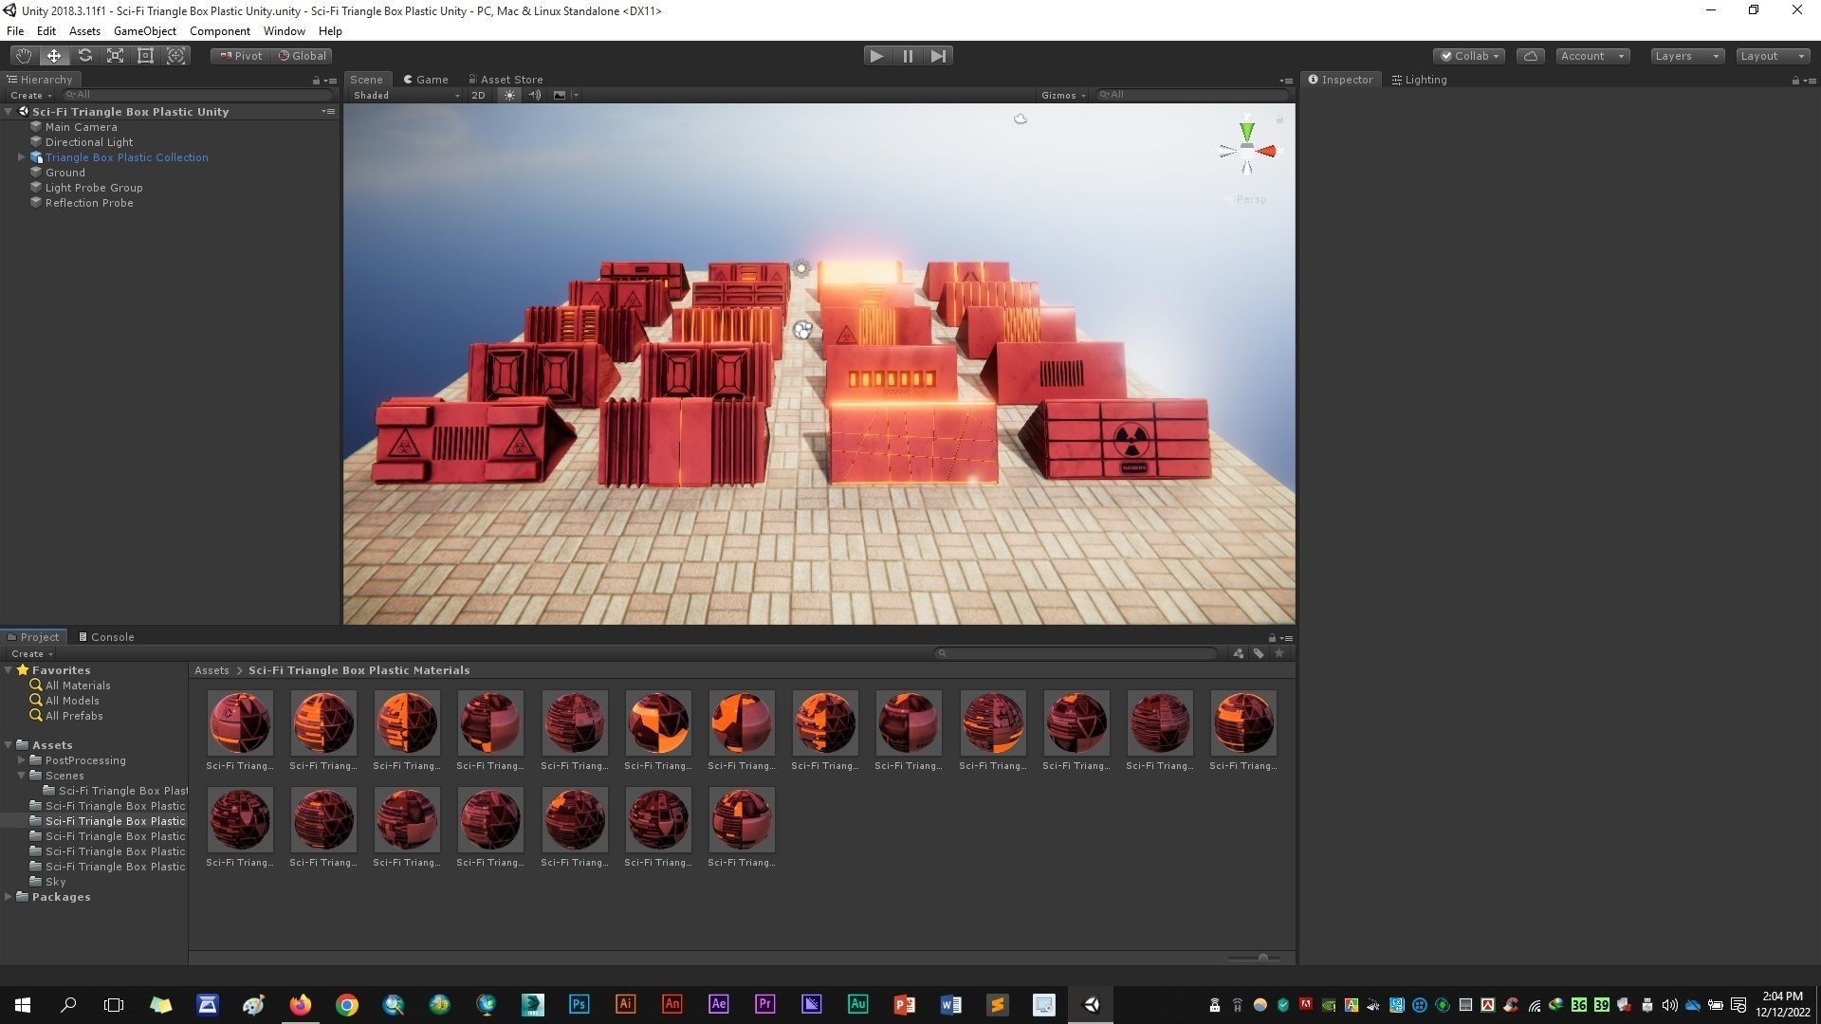Open the Layers dropdown
Screen dimensions: 1821x1024
1686,56
